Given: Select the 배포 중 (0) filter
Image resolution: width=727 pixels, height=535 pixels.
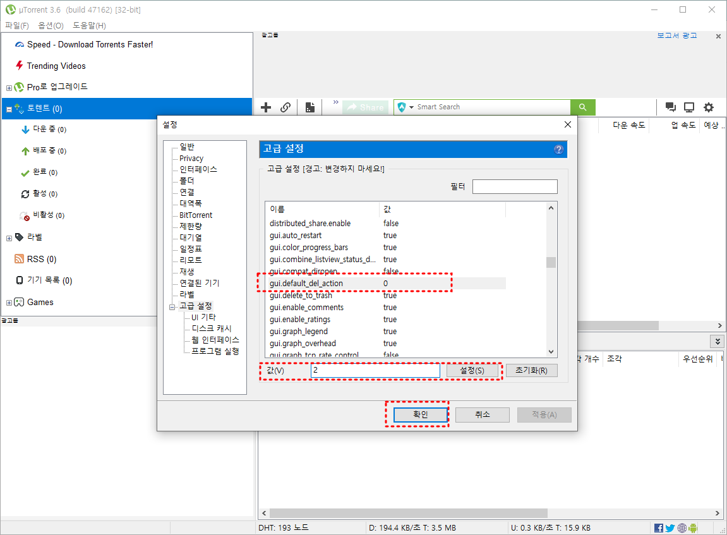Looking at the screenshot, I should [x=50, y=151].
